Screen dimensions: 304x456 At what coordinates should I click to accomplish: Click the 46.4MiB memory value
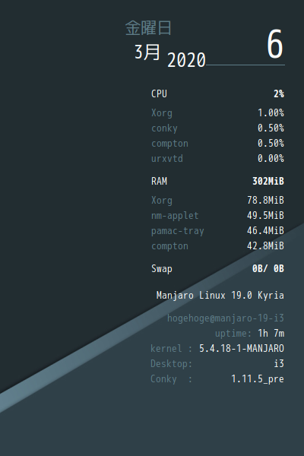point(265,230)
